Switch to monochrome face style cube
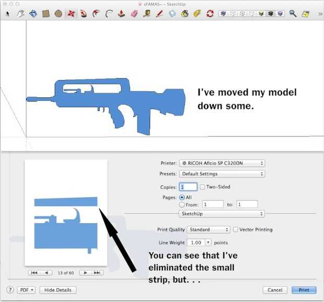 point(280,14)
